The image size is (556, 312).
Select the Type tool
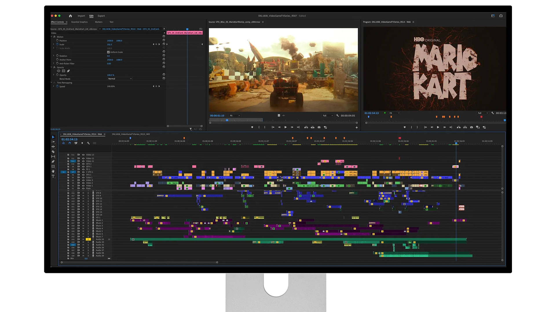tap(53, 176)
